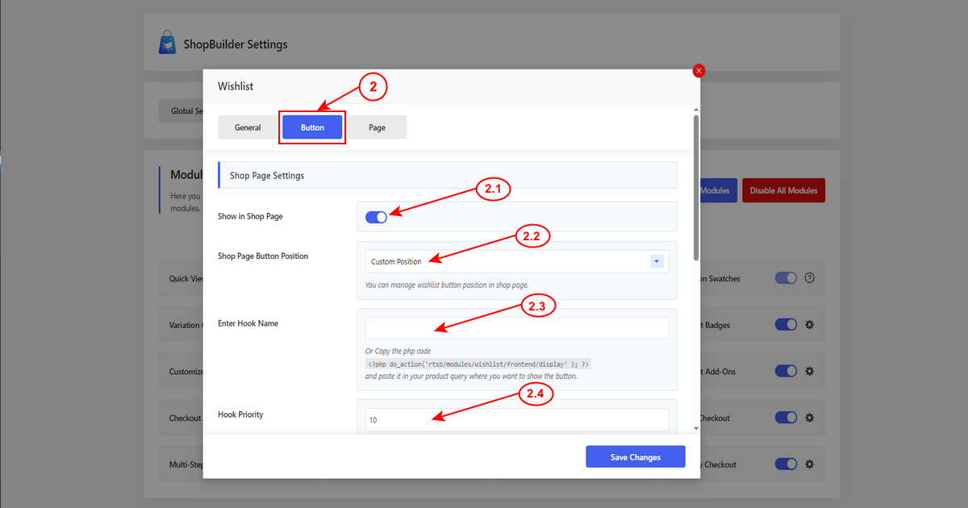Click the partly hidden Global Settings tab
968x508 pixels.
coord(181,111)
